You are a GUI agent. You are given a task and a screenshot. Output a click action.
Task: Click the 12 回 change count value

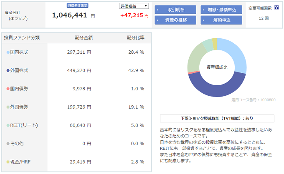point(264,18)
